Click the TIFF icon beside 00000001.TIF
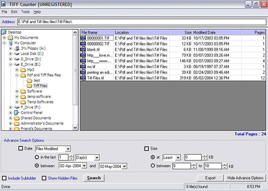268x191 pixels. coord(83,38)
